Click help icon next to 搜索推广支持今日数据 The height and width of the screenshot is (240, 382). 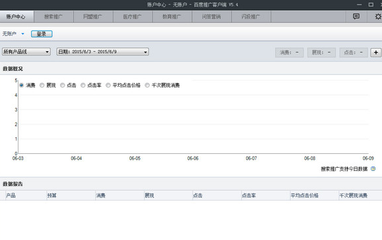pos(373,168)
